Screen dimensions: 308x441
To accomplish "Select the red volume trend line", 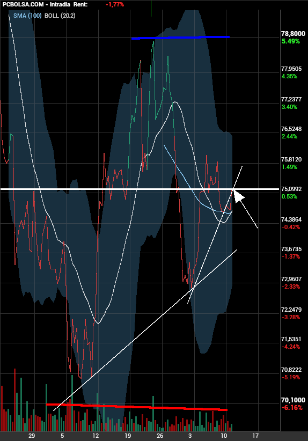I will [x=137, y=407].
